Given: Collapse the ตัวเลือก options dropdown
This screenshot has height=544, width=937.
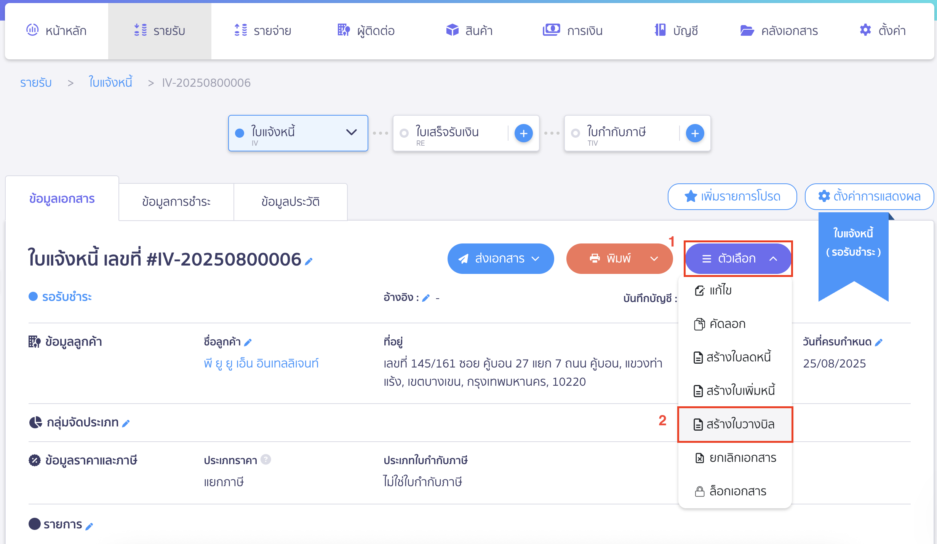Looking at the screenshot, I should coord(738,259).
